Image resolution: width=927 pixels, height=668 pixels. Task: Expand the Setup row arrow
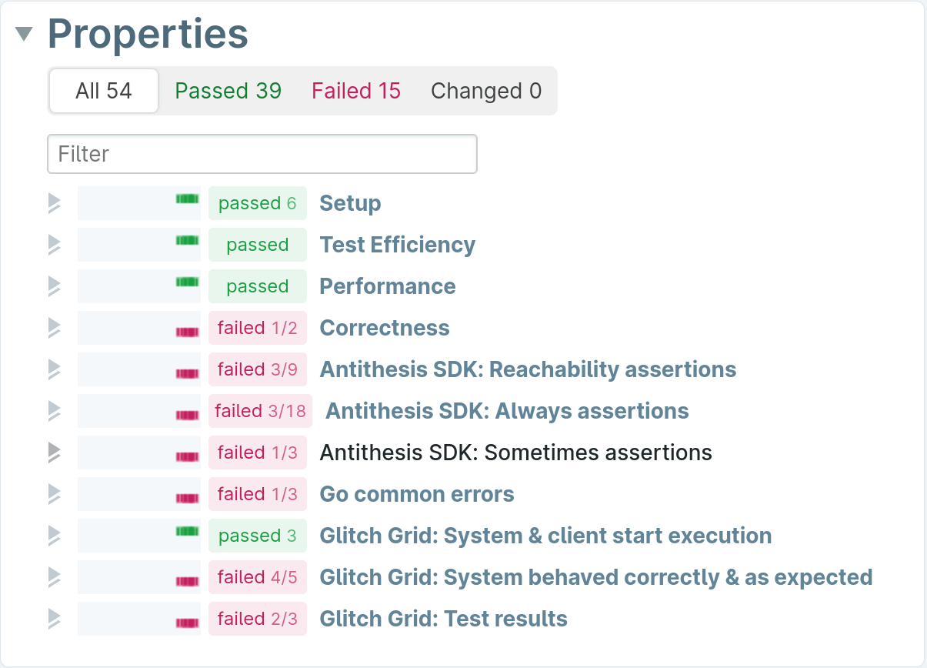pos(54,203)
